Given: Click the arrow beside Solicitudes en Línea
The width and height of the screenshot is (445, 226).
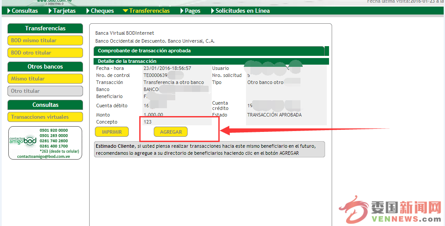Looking at the screenshot, I should tap(213, 11).
